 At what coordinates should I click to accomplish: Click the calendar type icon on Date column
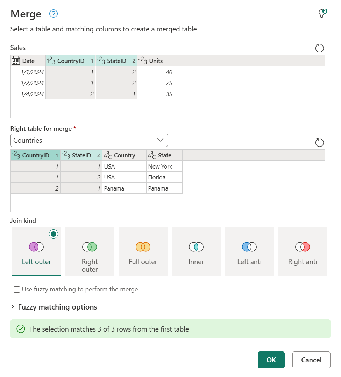tap(15, 61)
